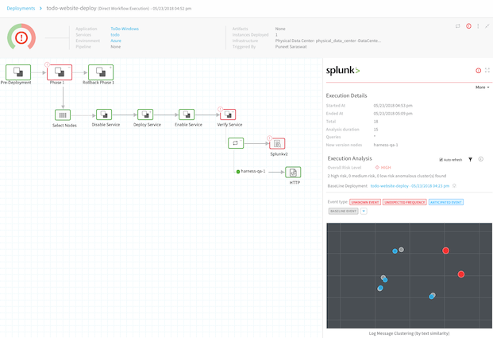The height and width of the screenshot is (338, 493).
Task: Click the lightbulb icon beside baseline deployment
Action: [x=454, y=186]
